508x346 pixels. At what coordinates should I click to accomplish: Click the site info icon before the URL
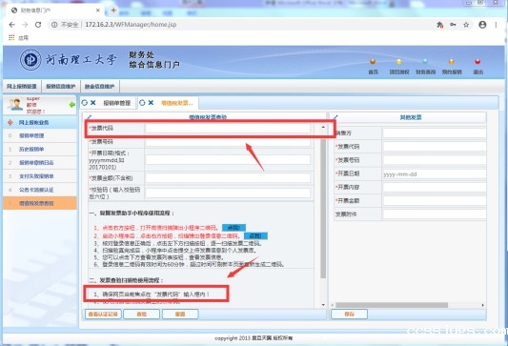pos(54,25)
